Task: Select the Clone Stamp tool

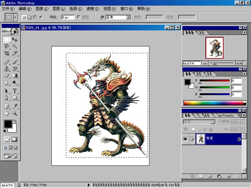Action: click(x=7, y=69)
